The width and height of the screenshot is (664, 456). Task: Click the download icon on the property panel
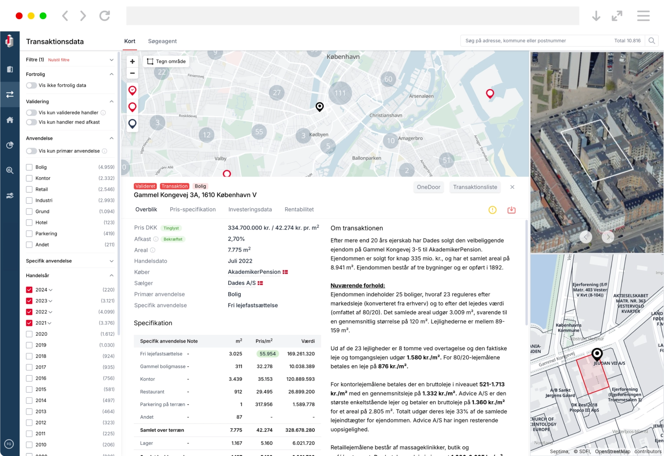[x=511, y=210]
